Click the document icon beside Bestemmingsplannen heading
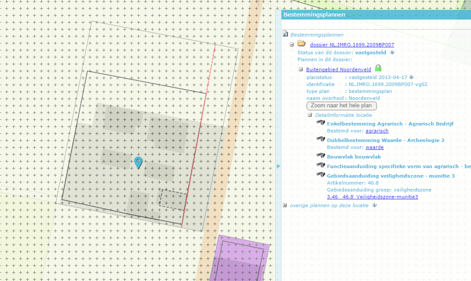Image resolution: width=471 pixels, height=281 pixels. tap(285, 34)
